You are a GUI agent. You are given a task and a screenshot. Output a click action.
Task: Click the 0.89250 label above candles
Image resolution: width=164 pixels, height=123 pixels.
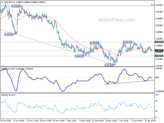[x=128, y=42]
